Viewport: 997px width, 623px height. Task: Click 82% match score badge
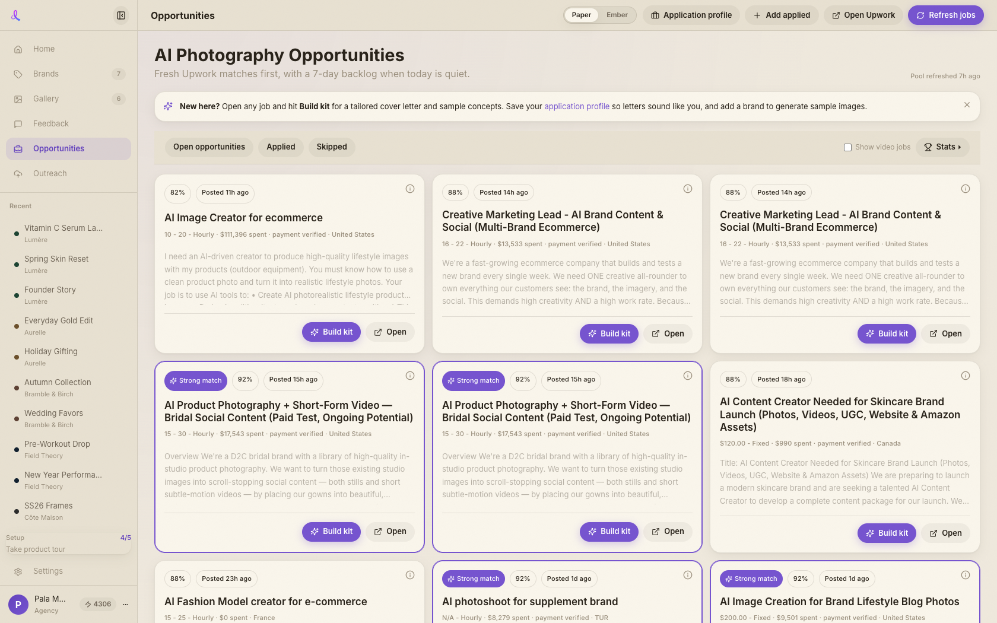click(177, 193)
